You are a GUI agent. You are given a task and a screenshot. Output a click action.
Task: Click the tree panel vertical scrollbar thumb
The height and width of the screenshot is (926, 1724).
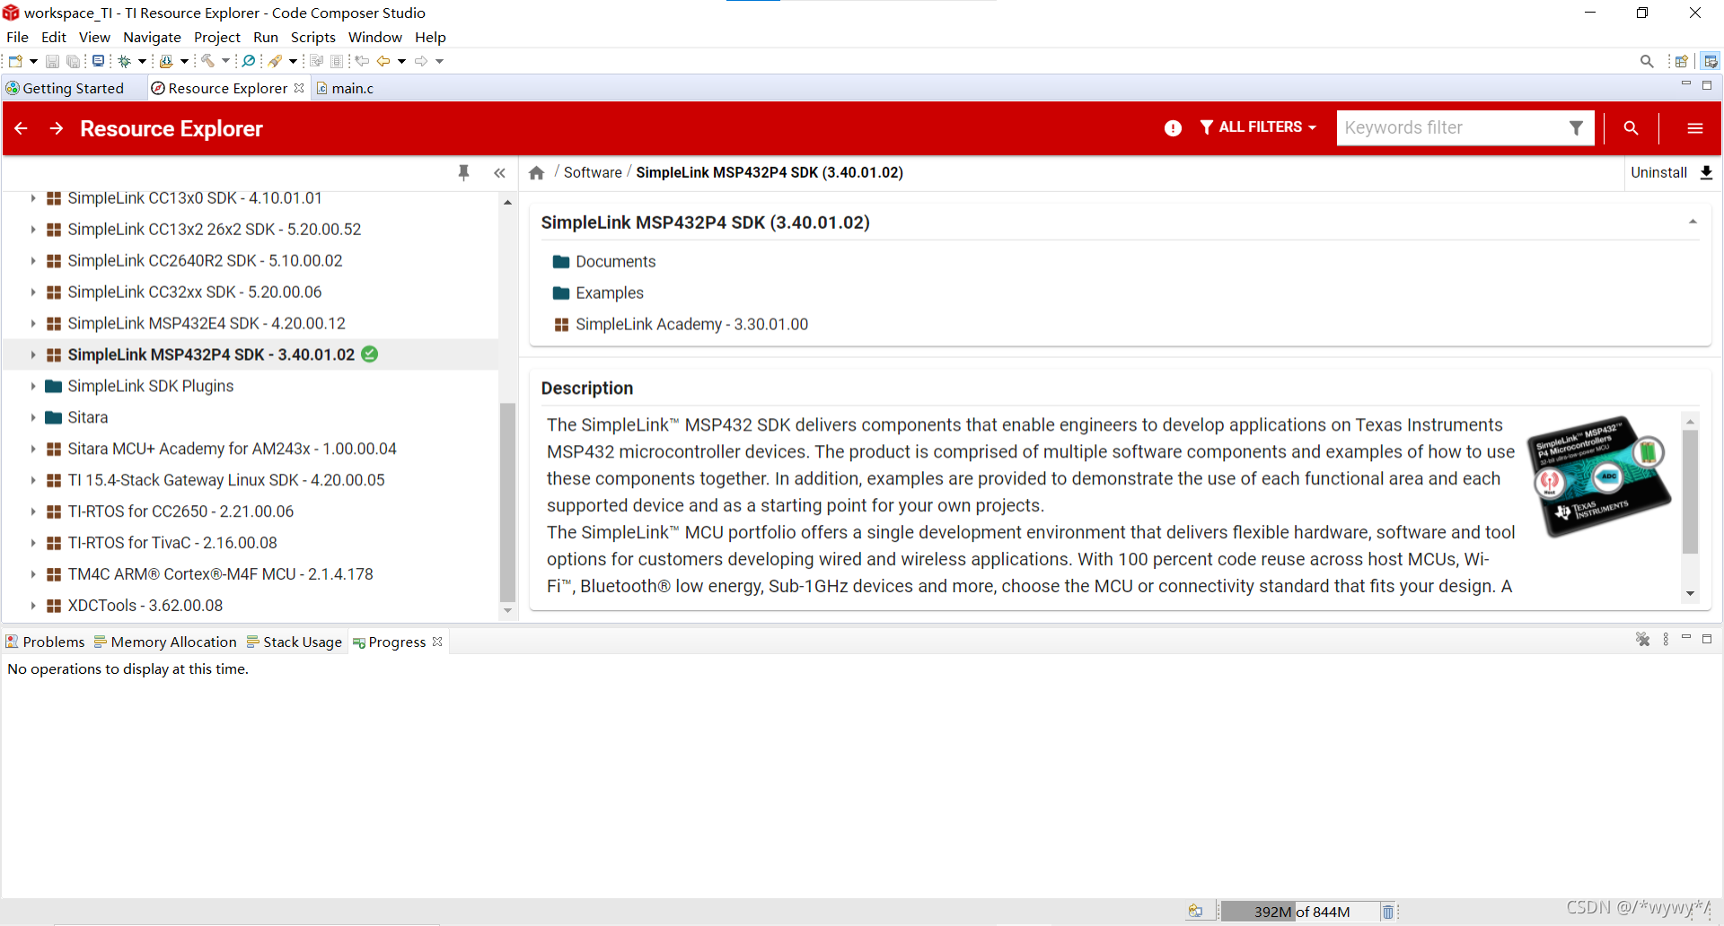click(x=507, y=502)
